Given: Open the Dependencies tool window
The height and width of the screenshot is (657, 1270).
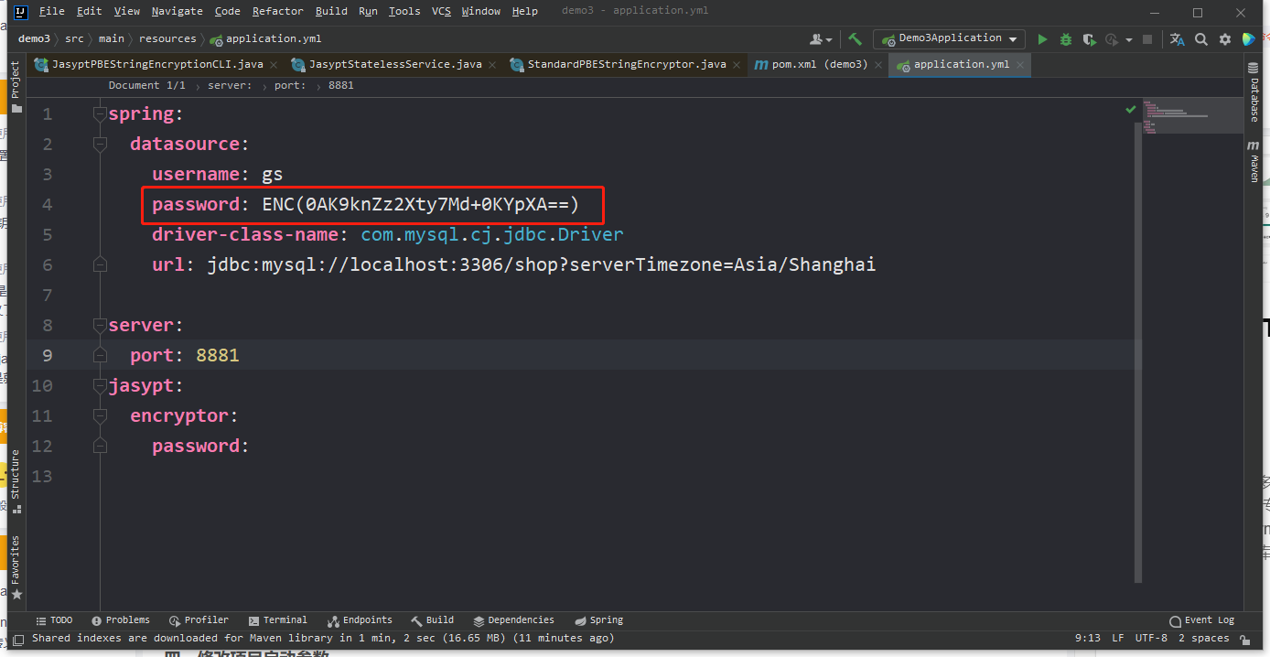Looking at the screenshot, I should point(514,620).
